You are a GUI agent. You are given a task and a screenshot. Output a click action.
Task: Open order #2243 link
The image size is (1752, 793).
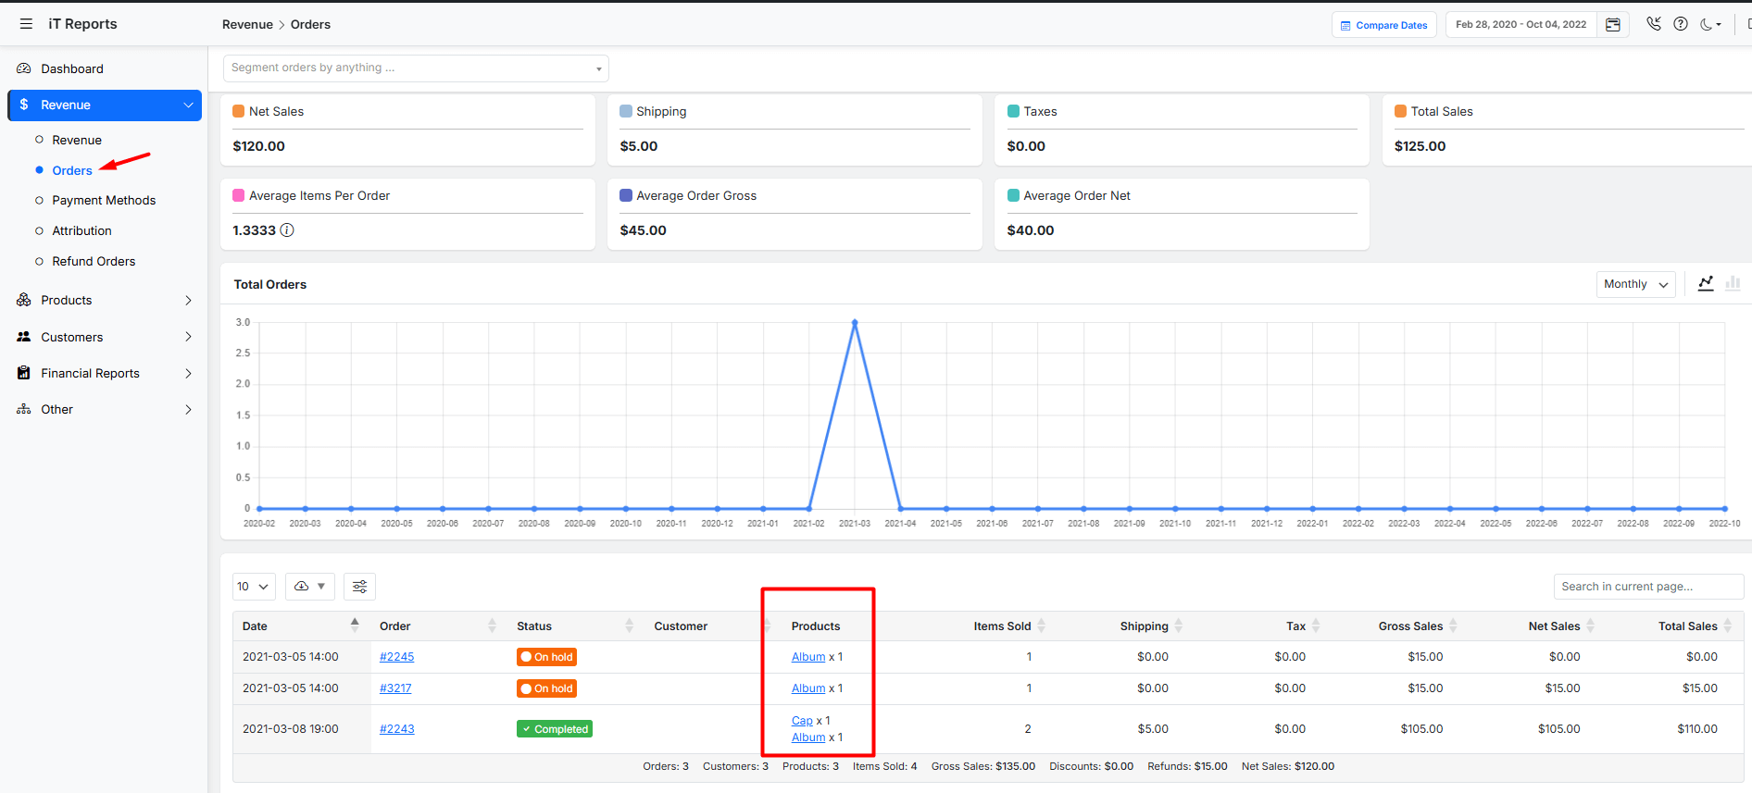pyautogui.click(x=396, y=729)
